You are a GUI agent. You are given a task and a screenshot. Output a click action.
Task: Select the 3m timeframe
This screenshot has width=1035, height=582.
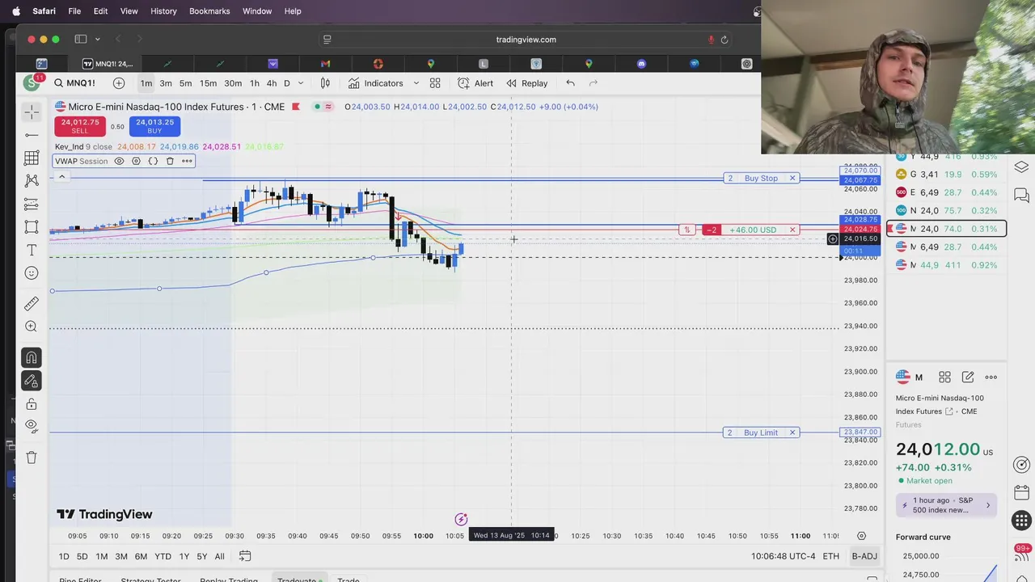click(166, 83)
